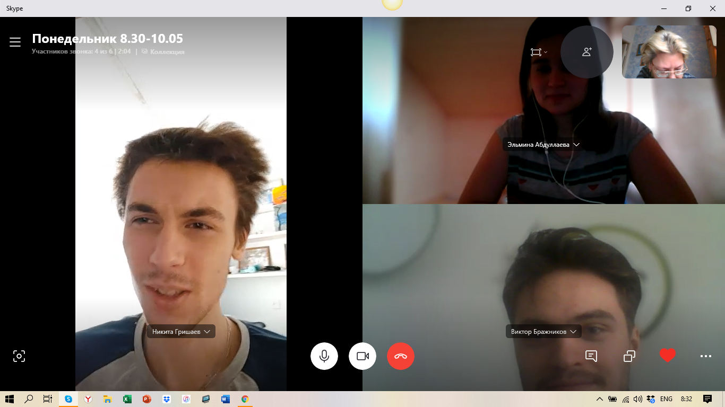Open Google Chrome from the taskbar
The height and width of the screenshot is (407, 725).
coord(245,399)
